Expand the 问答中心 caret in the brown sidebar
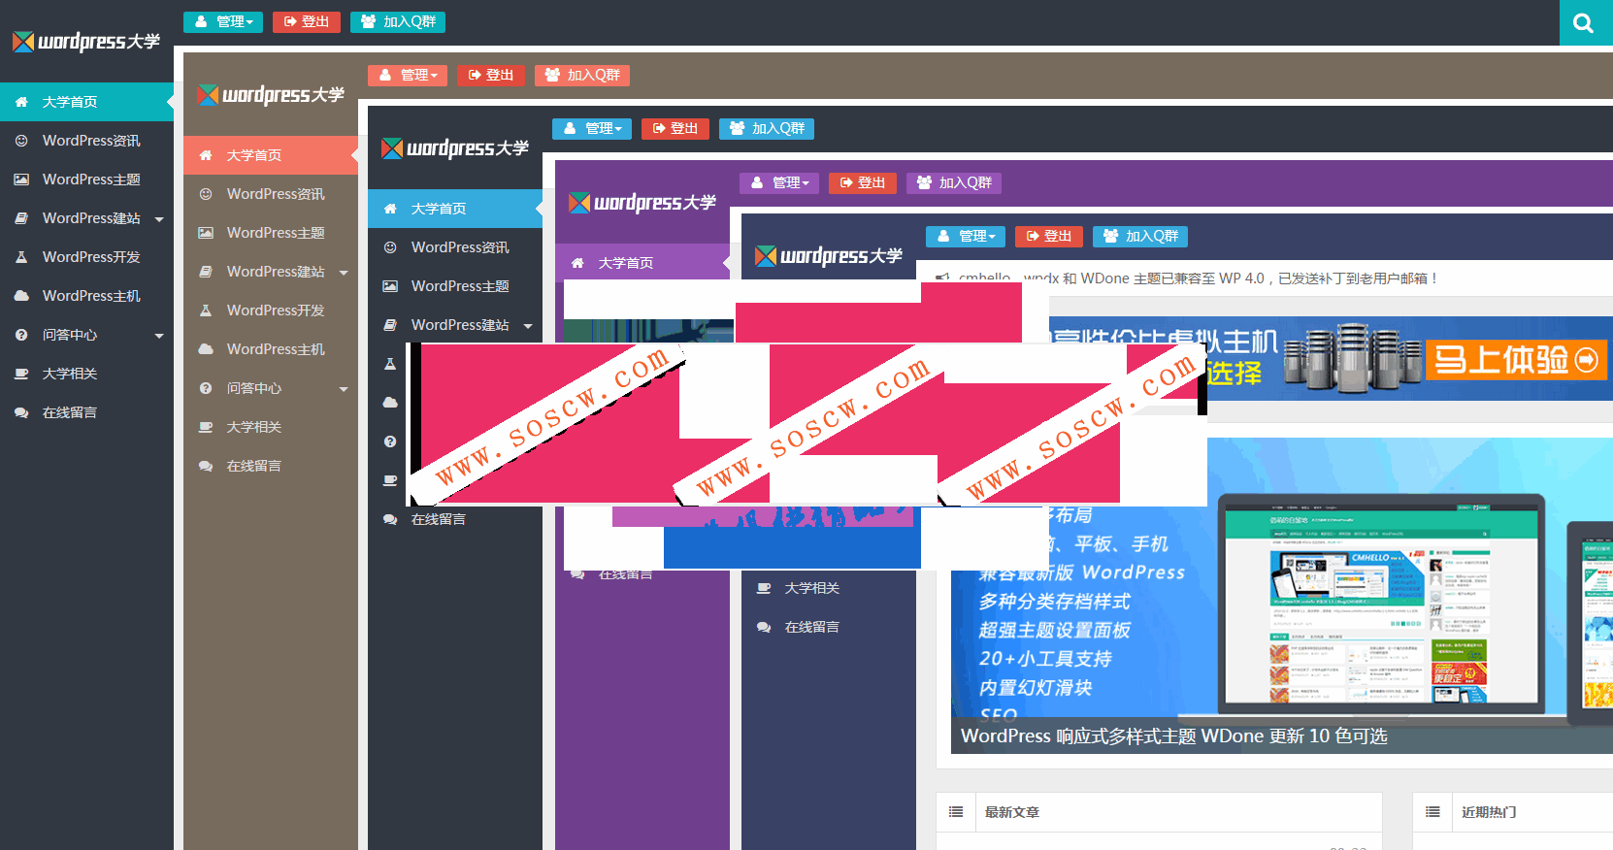 [x=344, y=389]
